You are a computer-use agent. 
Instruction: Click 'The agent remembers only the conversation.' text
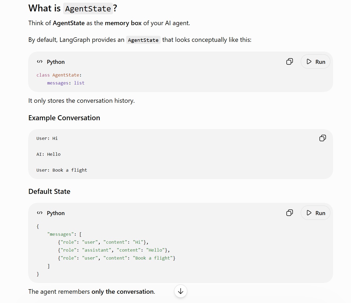point(92,292)
